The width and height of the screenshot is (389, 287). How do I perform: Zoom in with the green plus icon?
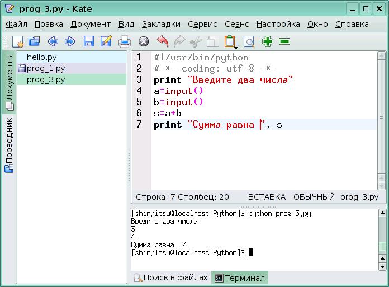268,41
